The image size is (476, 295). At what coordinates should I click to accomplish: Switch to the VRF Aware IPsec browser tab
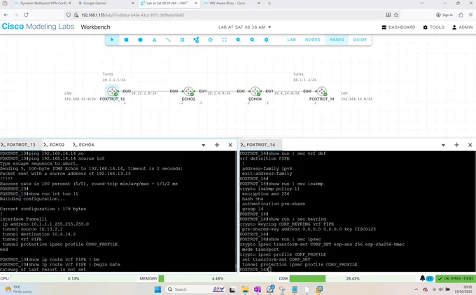pos(232,4)
